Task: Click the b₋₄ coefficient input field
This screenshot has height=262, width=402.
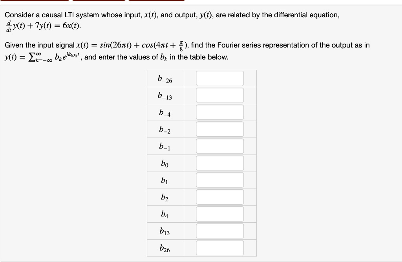Action: click(x=220, y=112)
